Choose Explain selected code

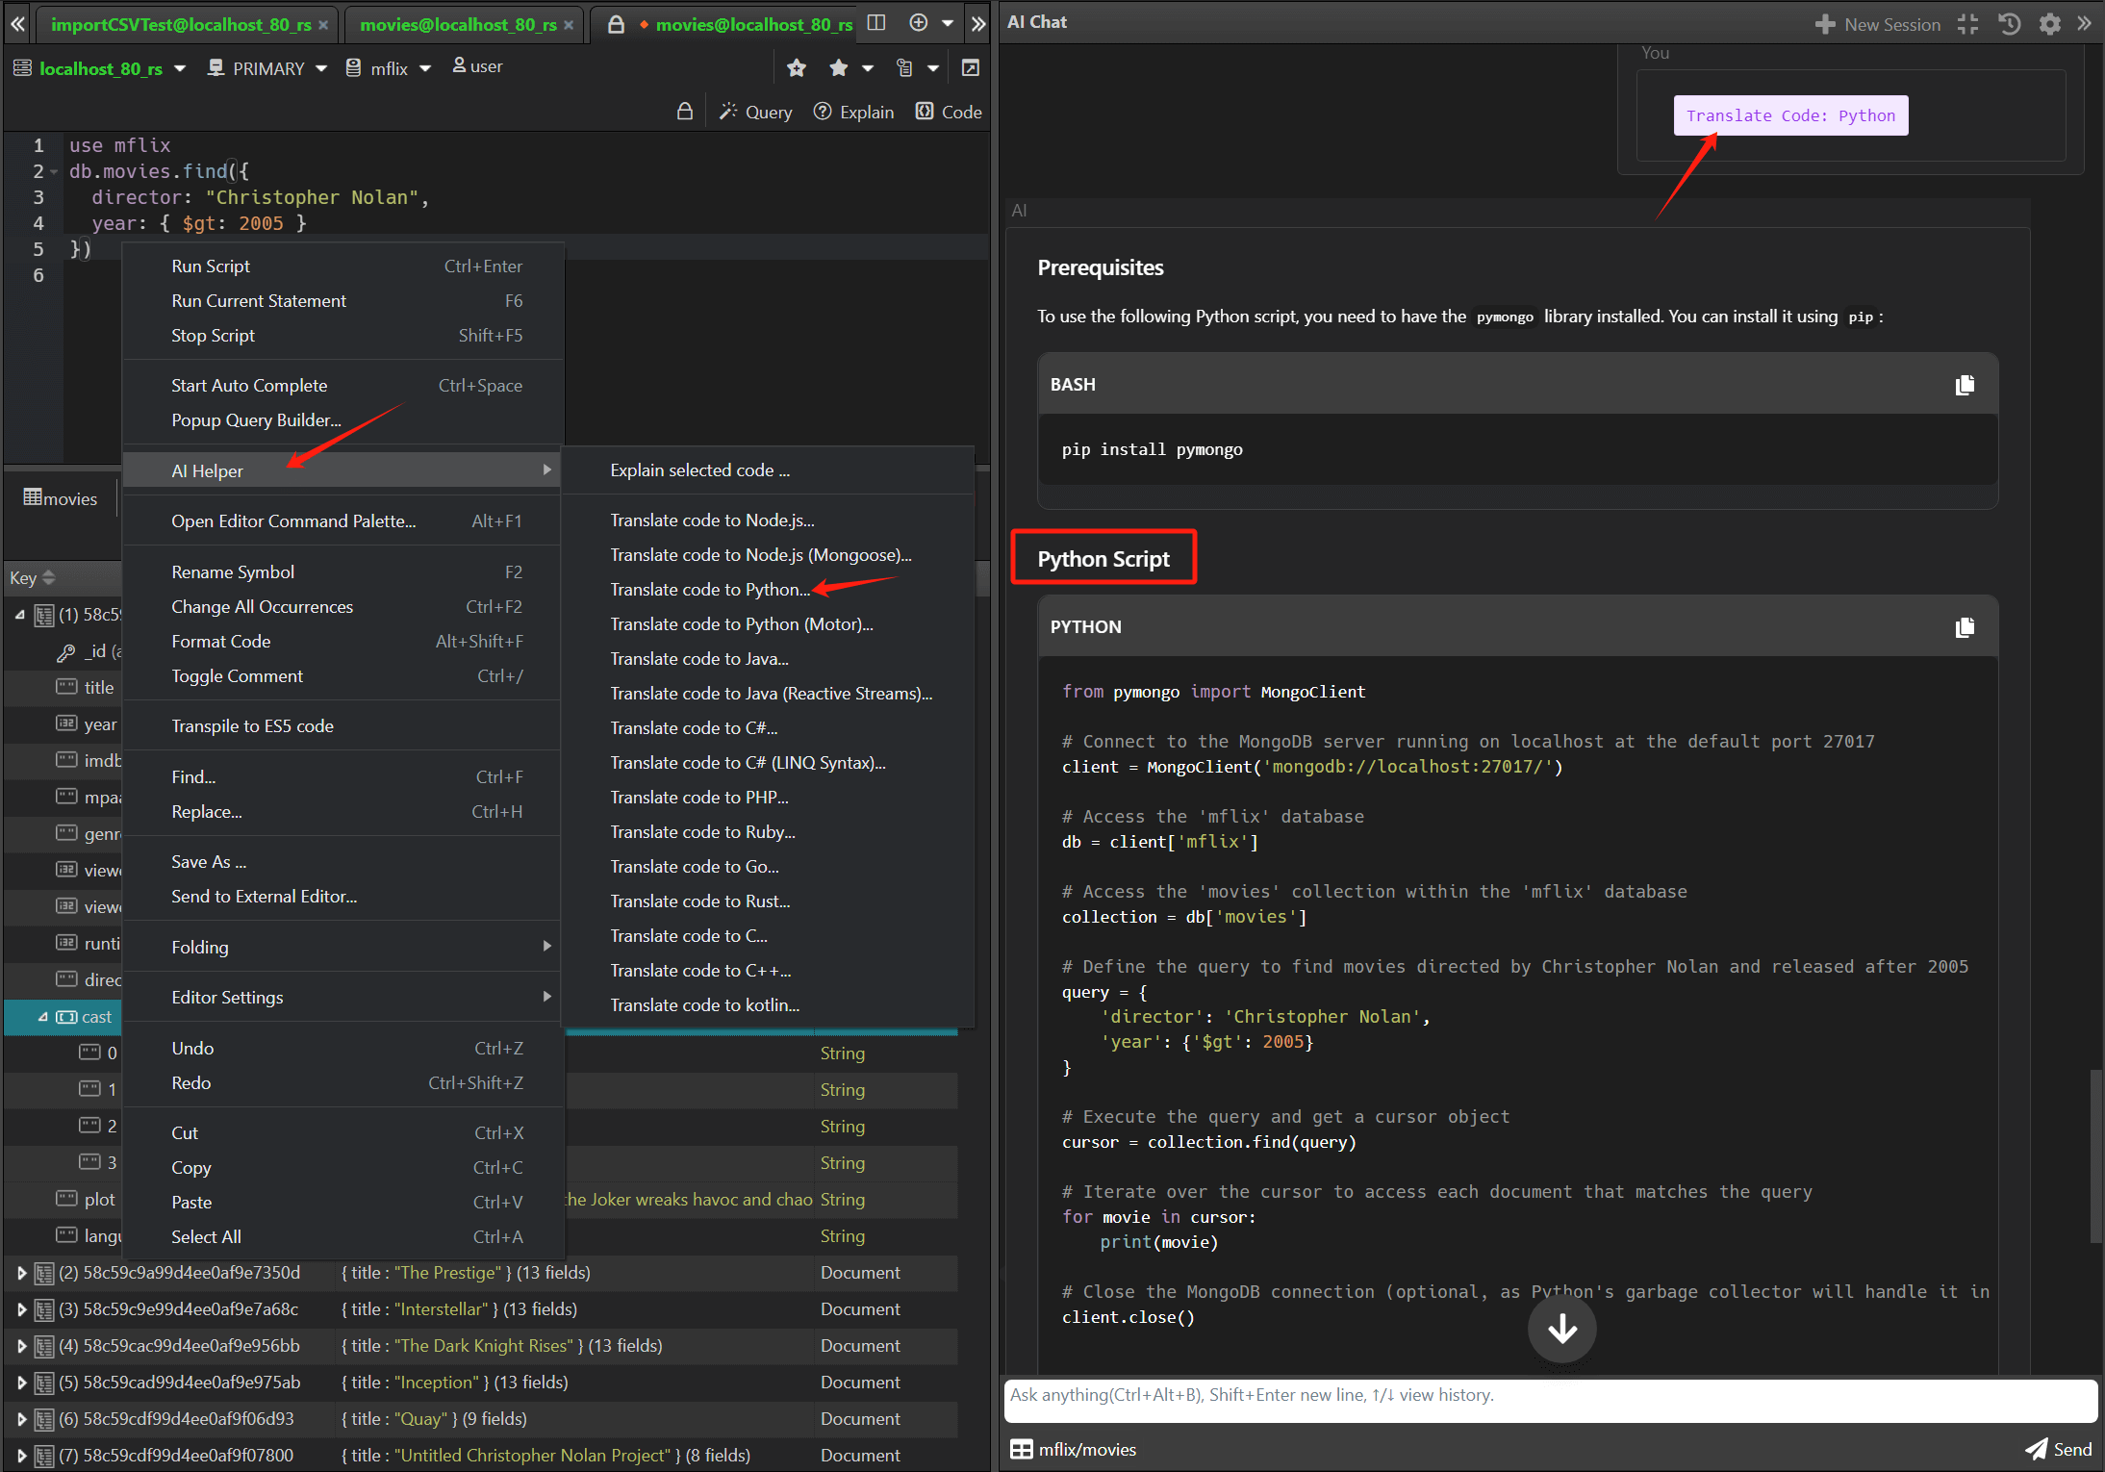[x=768, y=470]
